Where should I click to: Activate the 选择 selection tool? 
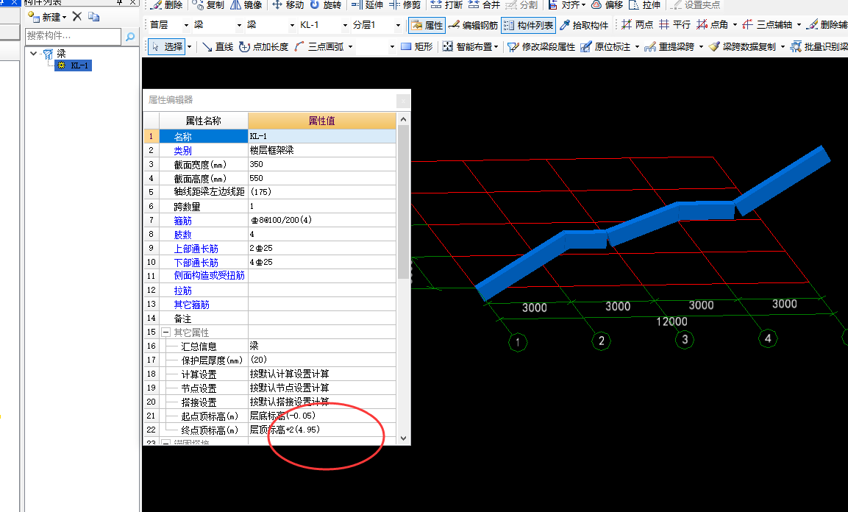167,47
